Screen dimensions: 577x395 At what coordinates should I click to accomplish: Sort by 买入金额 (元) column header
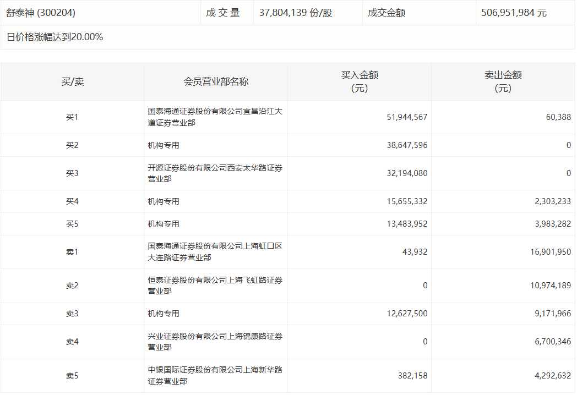pyautogui.click(x=359, y=81)
